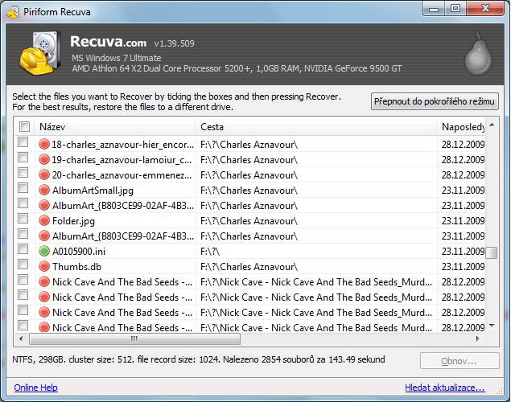Click the Recuva hard drive helmet logo

click(x=40, y=53)
